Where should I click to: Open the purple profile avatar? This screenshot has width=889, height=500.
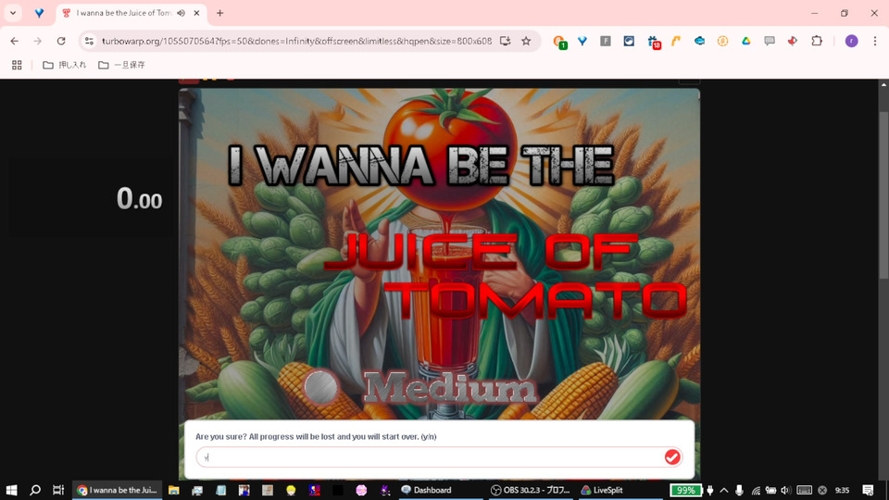click(851, 41)
